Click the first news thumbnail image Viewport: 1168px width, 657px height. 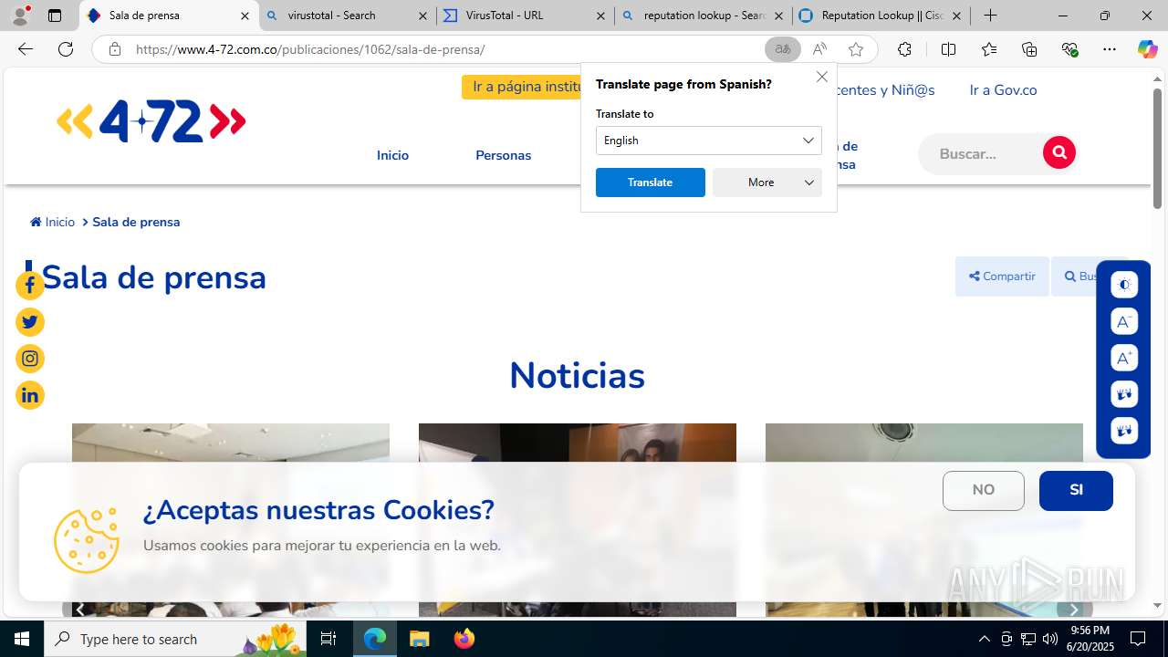pyautogui.click(x=231, y=519)
